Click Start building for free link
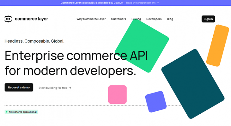Screen dimensions: 231x126 [55, 88]
